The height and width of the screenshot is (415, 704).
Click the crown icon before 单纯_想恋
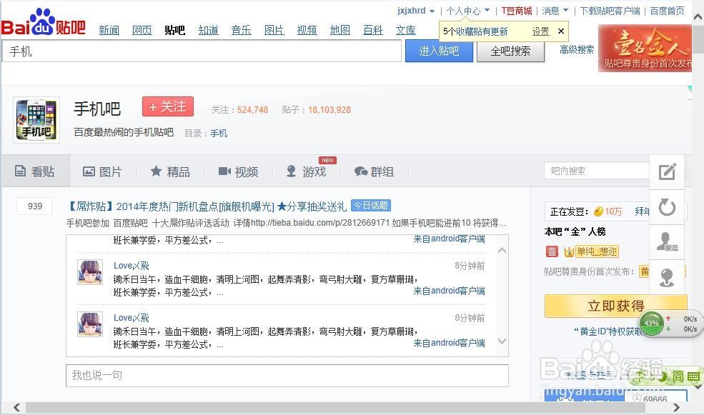pos(568,251)
